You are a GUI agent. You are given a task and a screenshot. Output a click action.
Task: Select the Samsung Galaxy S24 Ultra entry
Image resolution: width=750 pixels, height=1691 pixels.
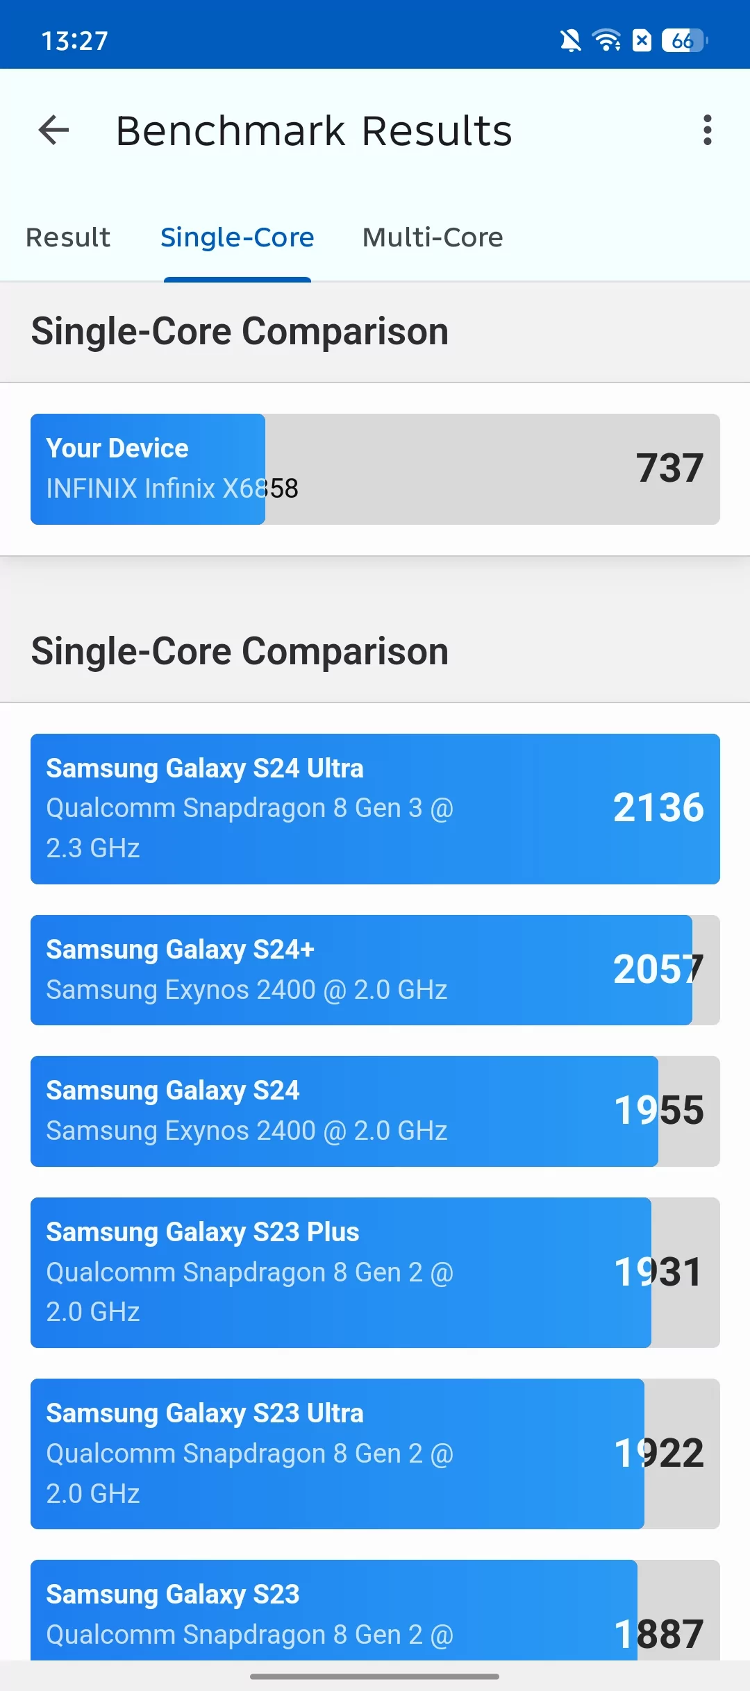coord(375,809)
